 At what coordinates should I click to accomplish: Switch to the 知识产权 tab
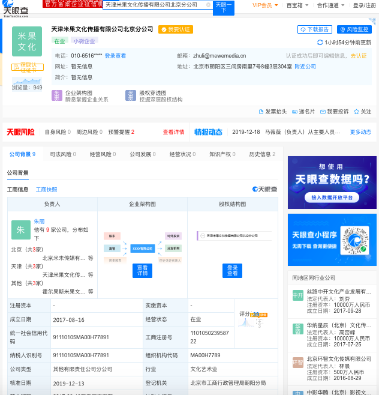pos(222,154)
